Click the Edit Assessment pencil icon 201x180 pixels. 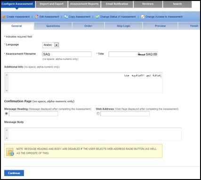37,16
